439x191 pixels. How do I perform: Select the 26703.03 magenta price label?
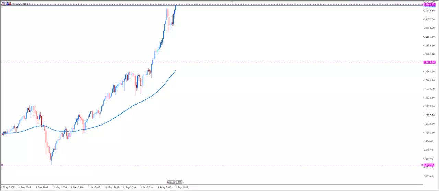[429, 5]
